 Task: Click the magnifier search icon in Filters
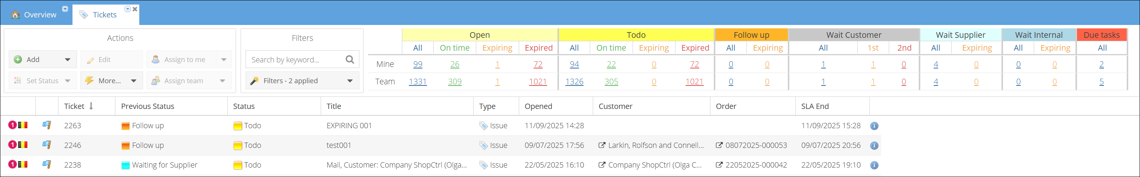click(350, 60)
